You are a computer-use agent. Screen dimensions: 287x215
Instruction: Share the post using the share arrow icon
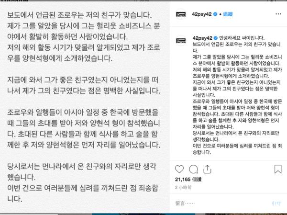pos(207,169)
